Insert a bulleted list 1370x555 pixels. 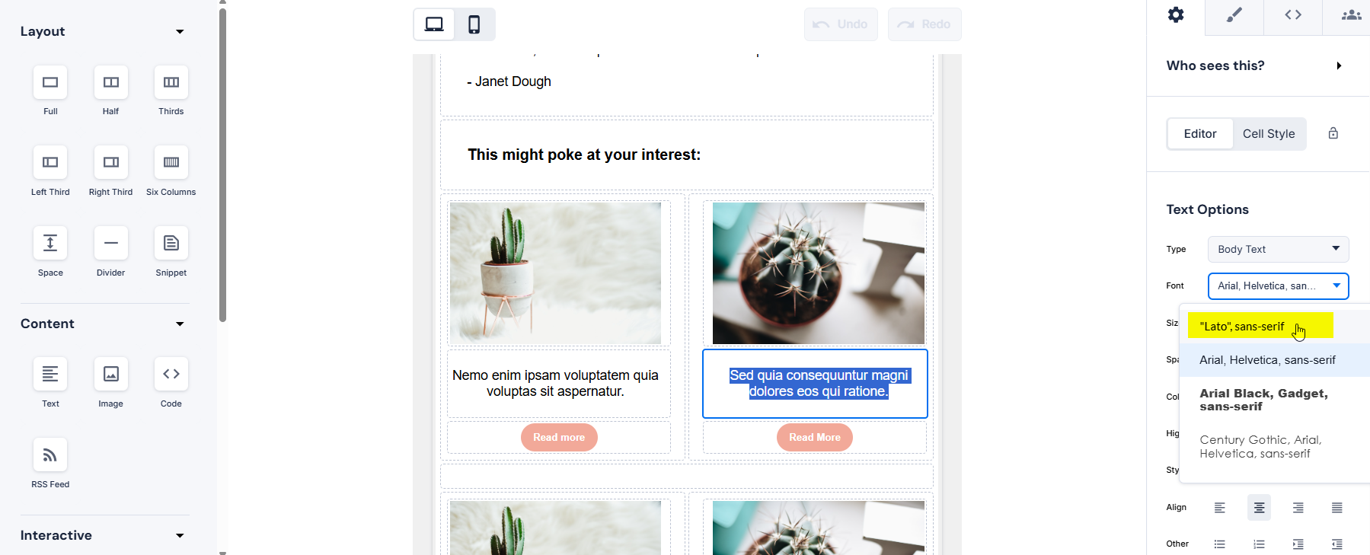pos(1220,544)
